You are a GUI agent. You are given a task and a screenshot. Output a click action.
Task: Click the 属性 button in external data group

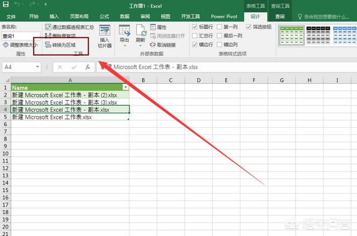coord(158,27)
